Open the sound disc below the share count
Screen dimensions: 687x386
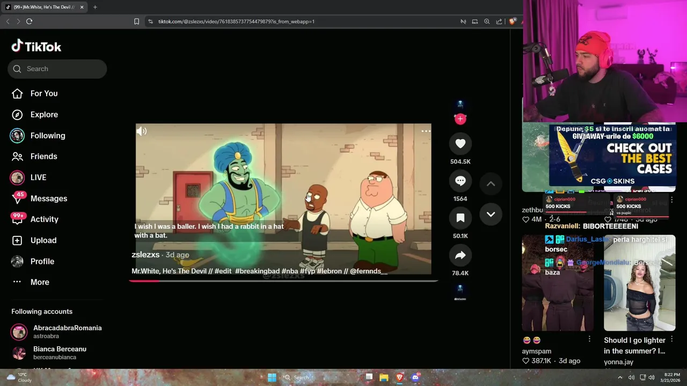point(460,292)
